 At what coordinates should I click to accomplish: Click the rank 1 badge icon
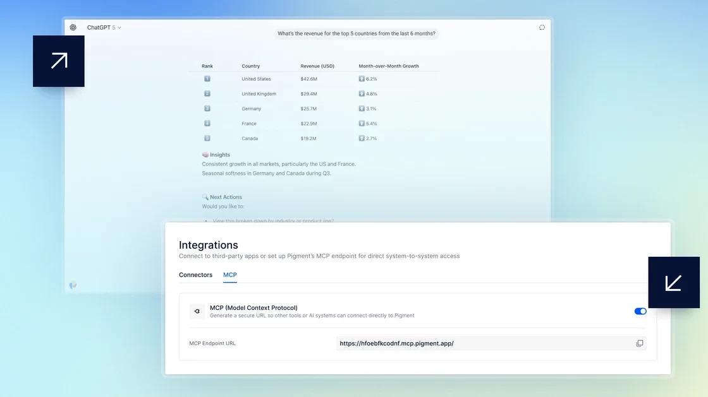(207, 78)
